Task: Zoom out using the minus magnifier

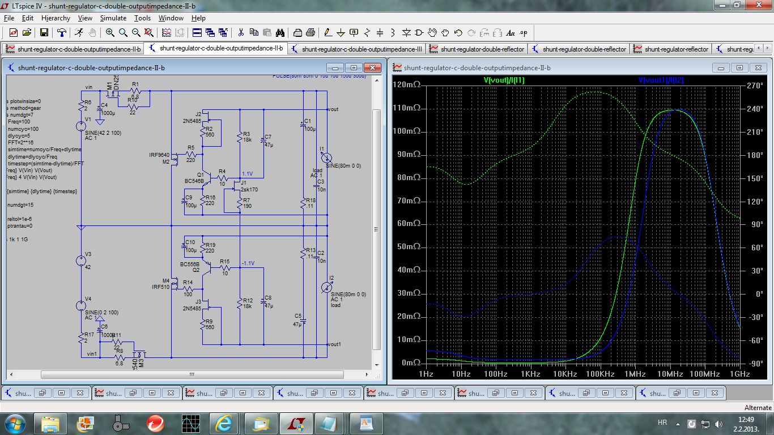Action: pos(136,32)
